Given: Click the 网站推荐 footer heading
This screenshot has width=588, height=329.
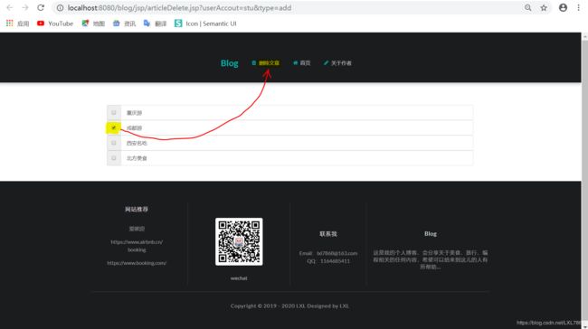Looking at the screenshot, I should (137, 209).
